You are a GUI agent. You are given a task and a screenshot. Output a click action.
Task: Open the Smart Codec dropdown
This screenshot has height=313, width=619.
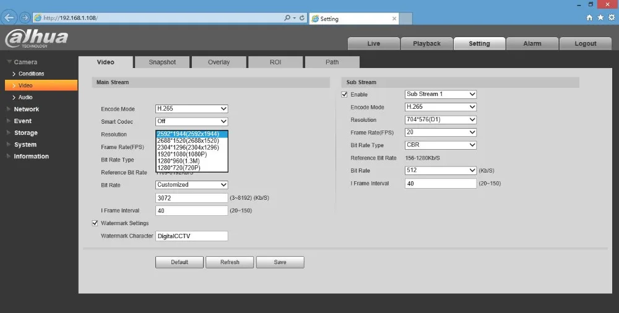191,121
